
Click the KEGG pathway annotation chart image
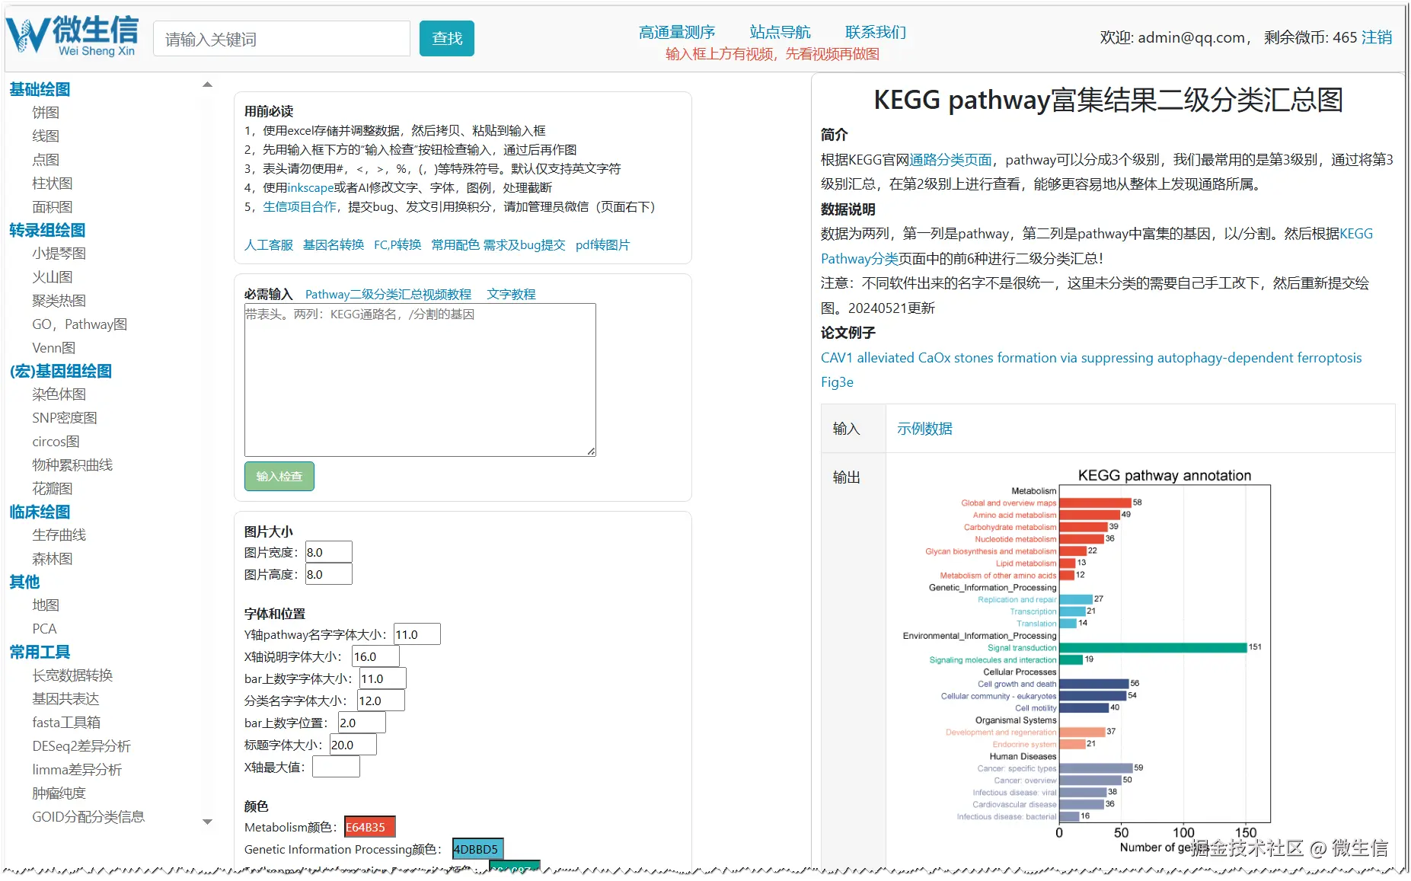[1087, 661]
